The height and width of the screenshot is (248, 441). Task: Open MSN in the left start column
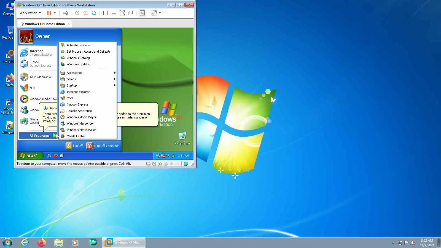coord(38,88)
